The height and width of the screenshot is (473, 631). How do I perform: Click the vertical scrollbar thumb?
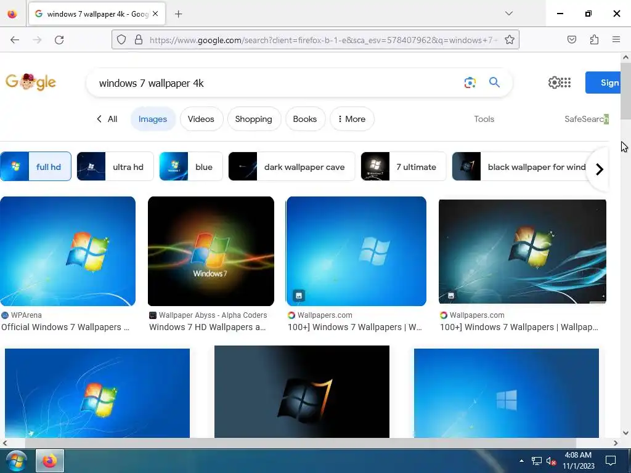625,91
